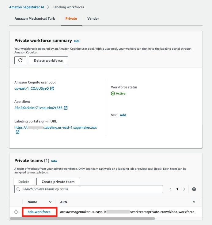Switch to Amazon Mechanical Turk tab
Screen dimensions: 212x225
point(35,18)
